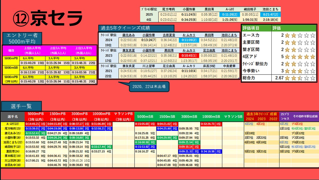This screenshot has width=319, height=180.
Task: Click the highlighted 0:21:47[2] princess cell
Action: [270, 15]
